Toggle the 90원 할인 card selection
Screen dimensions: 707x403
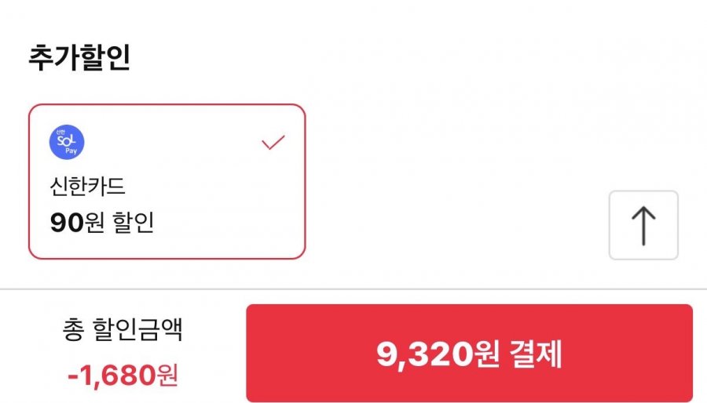pos(167,181)
